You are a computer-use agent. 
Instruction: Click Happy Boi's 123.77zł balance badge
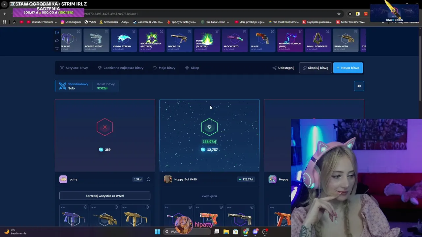click(246, 179)
